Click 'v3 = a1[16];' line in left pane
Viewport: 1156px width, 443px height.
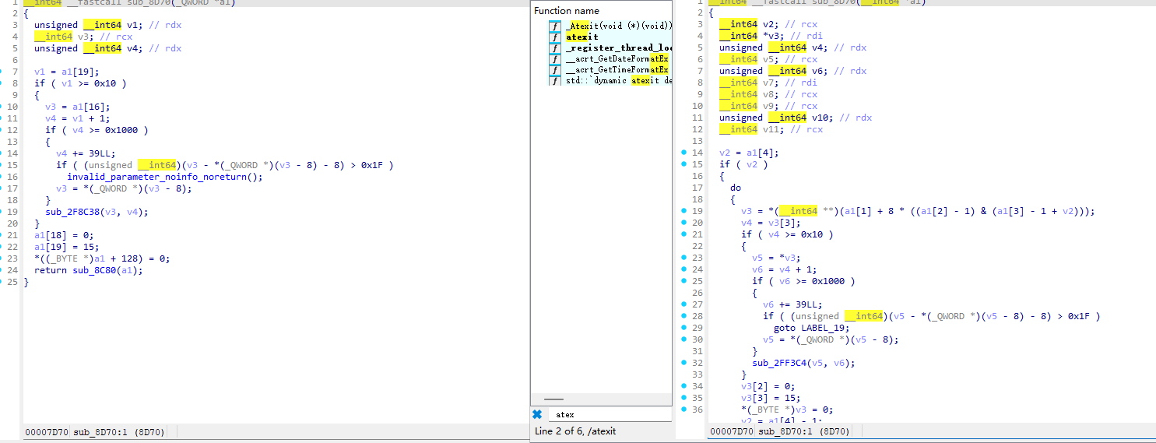(x=78, y=107)
